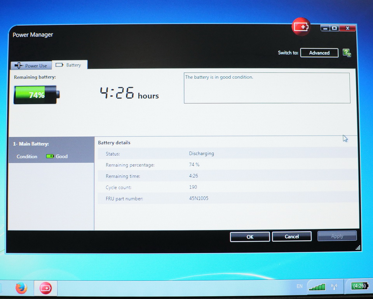The height and width of the screenshot is (299, 373).
Task: Click the Remaining battery: label
Action: coord(35,77)
